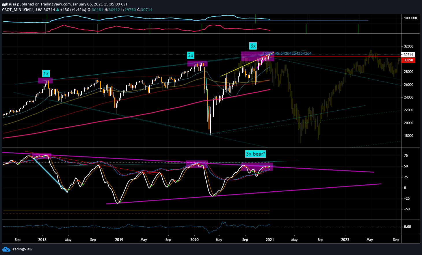The height and width of the screenshot is (255, 422).
Task: Click the −50 level on oscillator scale
Action: (x=407, y=209)
